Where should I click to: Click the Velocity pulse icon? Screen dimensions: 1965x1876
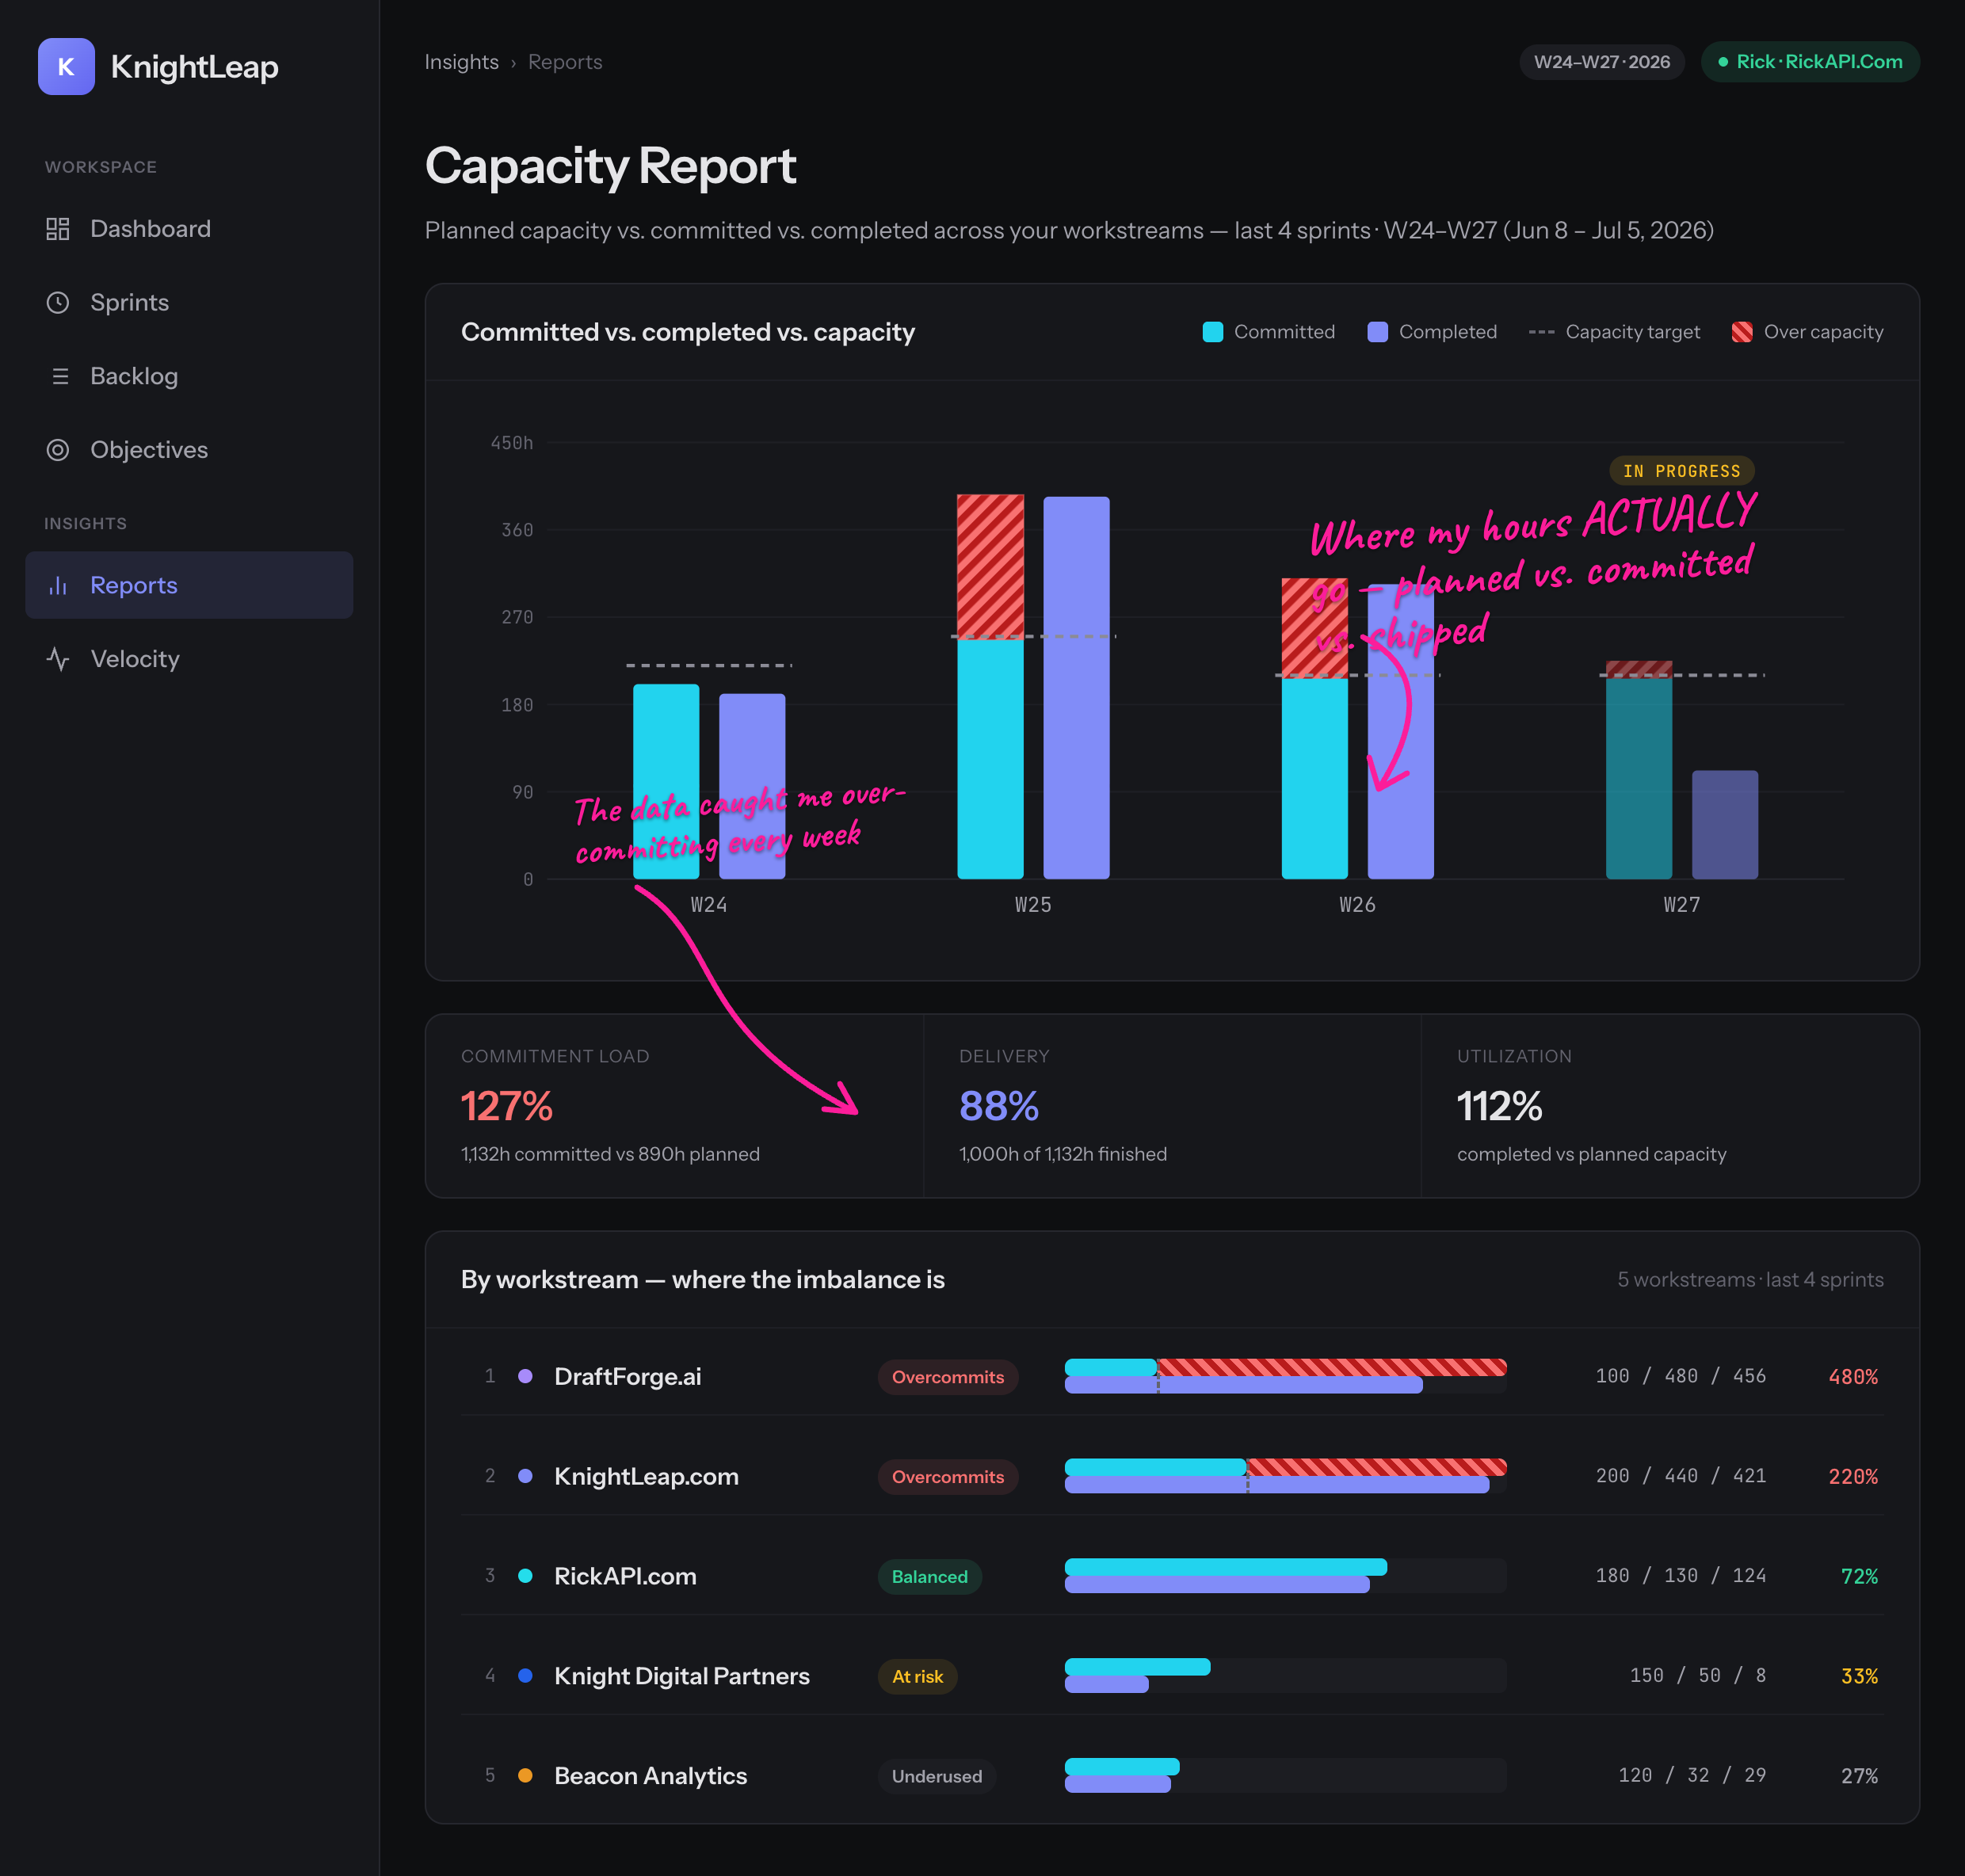point(58,659)
